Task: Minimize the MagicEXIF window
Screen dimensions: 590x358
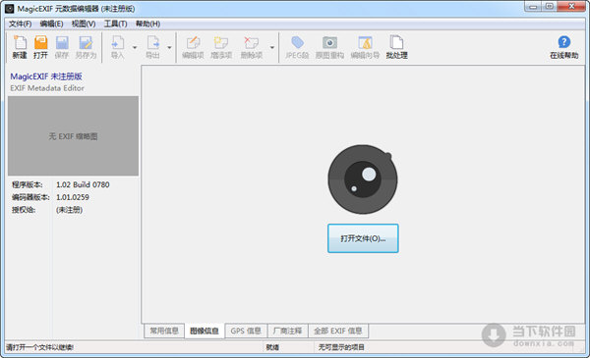Action: [533, 7]
